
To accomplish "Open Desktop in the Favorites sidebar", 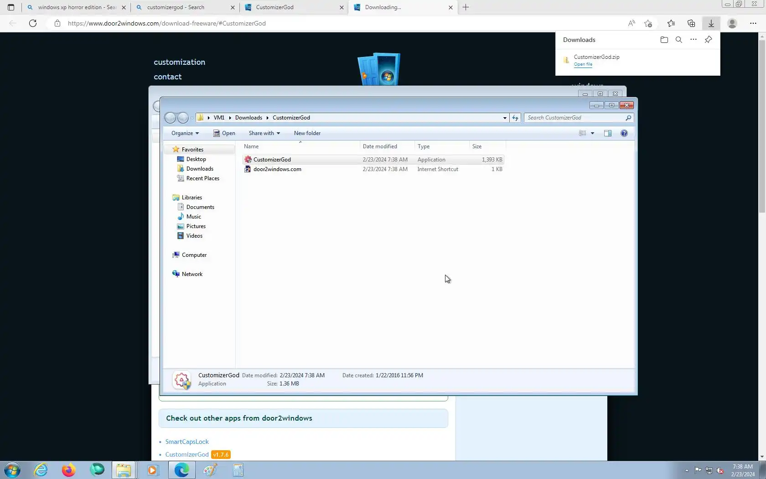I will point(196,159).
